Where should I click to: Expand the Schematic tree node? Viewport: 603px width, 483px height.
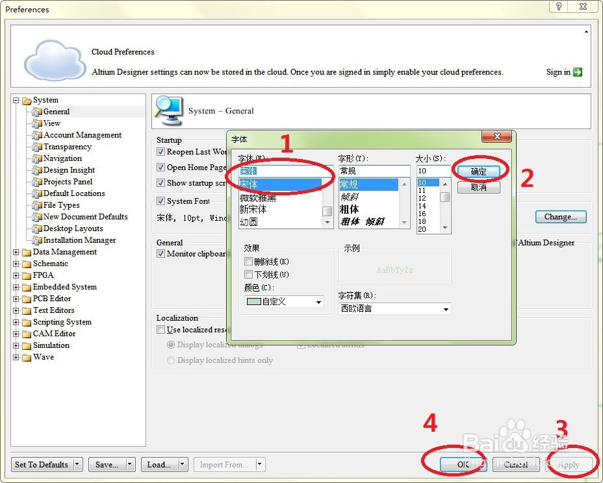[x=16, y=264]
